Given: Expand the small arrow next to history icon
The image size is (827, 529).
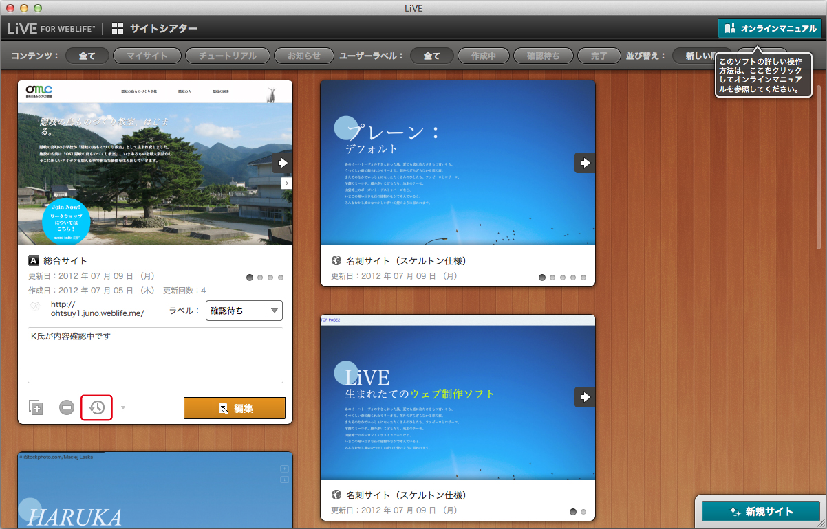Looking at the screenshot, I should coord(123,407).
